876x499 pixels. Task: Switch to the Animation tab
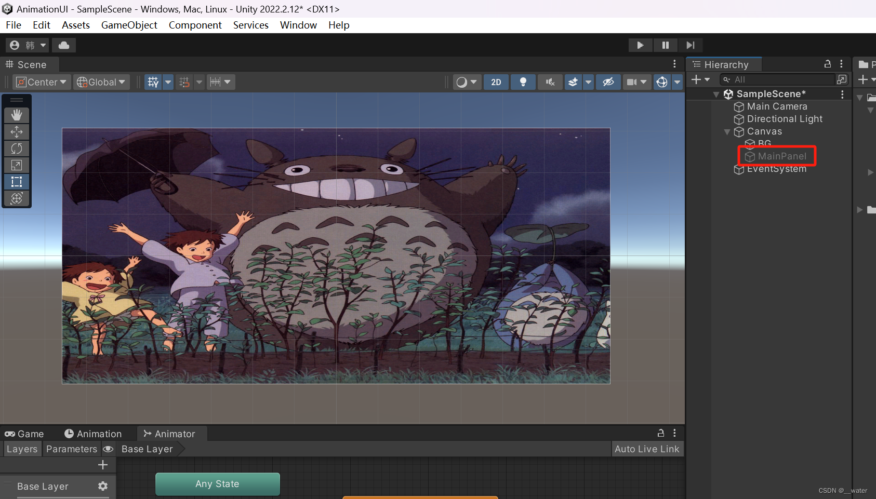point(93,434)
